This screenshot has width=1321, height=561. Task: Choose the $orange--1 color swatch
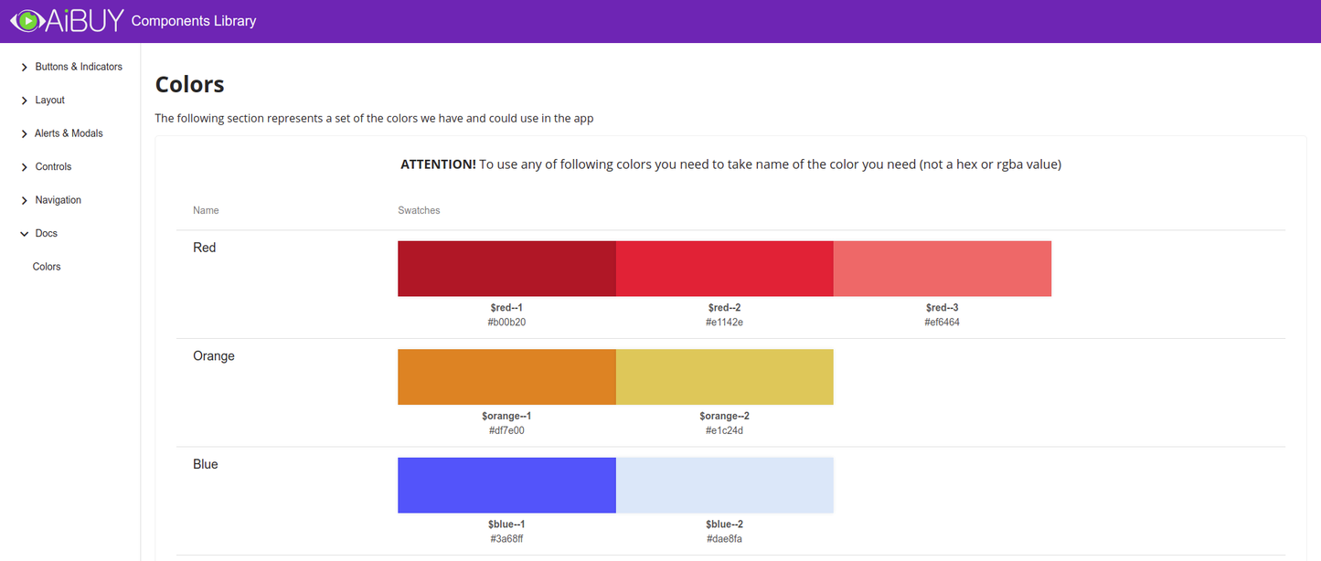pyautogui.click(x=506, y=376)
